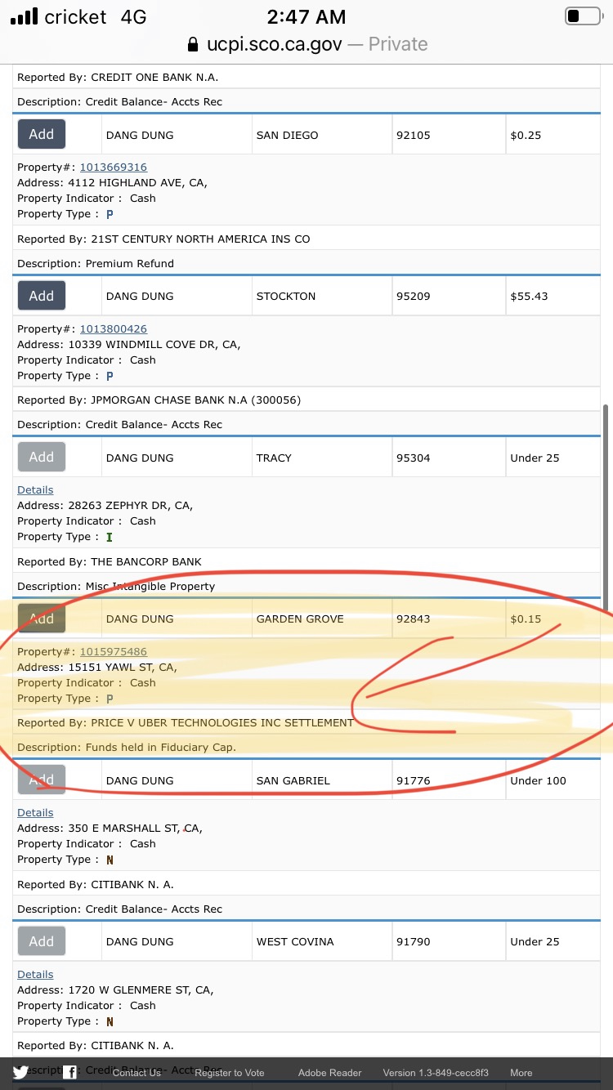Open property number 1013669316
Image resolution: width=613 pixels, height=1090 pixels.
pos(113,168)
